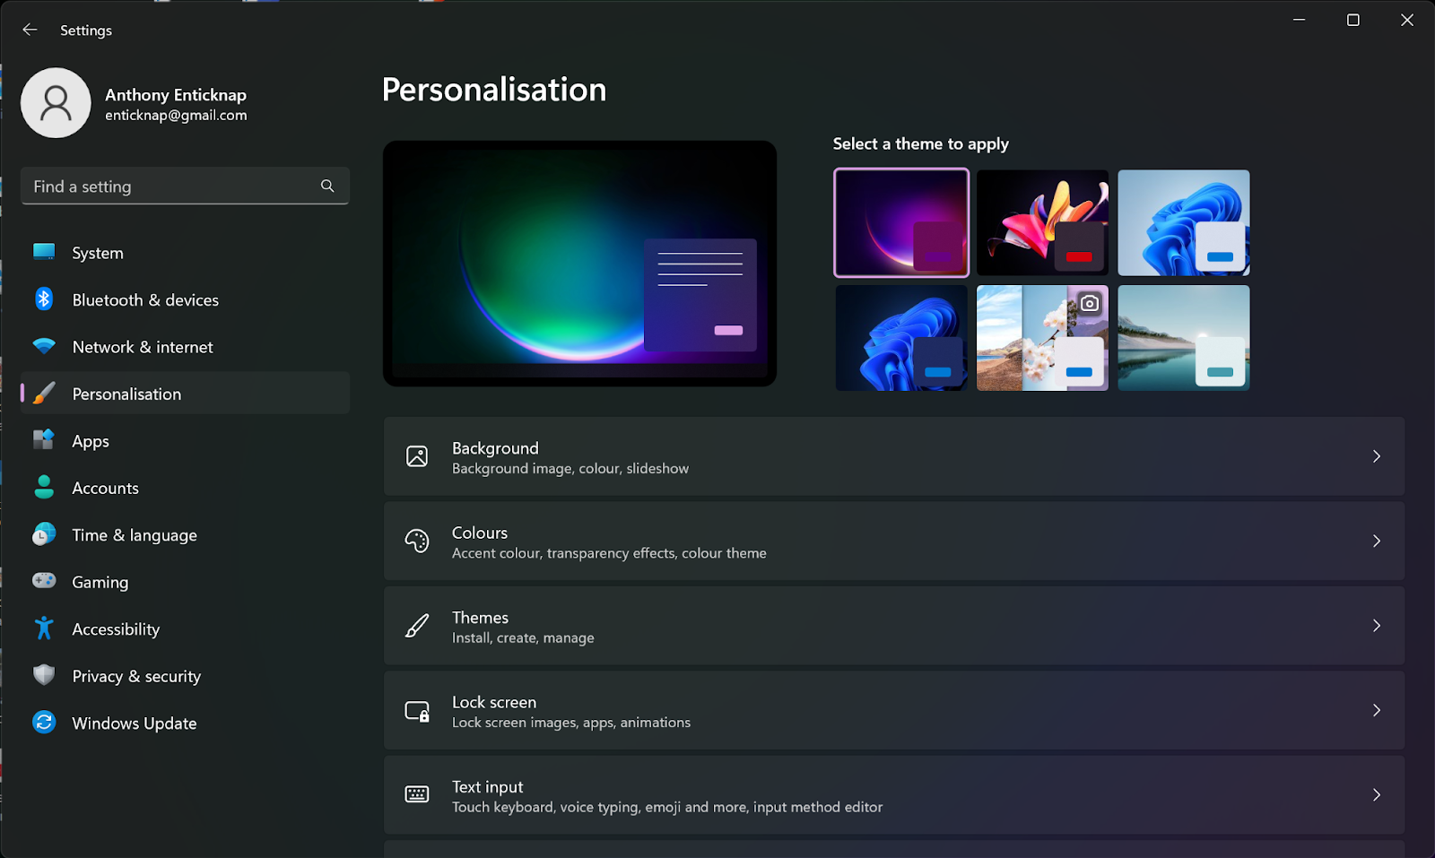Click the Windows Update sync icon
The width and height of the screenshot is (1435, 858).
[44, 722]
